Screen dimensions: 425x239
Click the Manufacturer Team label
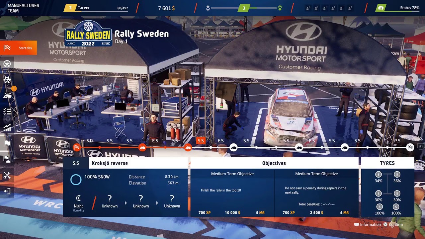coord(23,8)
